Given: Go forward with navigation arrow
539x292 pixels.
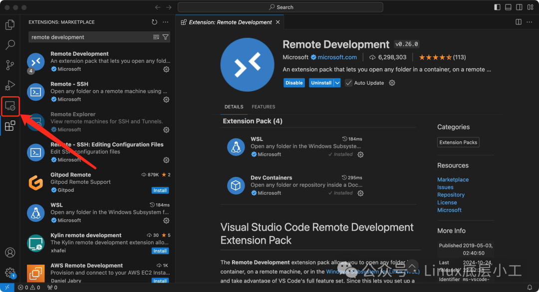Looking at the screenshot, I should click(169, 7).
